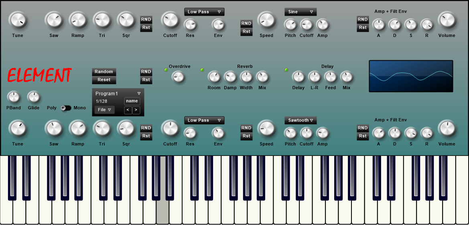Toggle the Overdrive green LED
The image size is (469, 225).
tap(166, 70)
